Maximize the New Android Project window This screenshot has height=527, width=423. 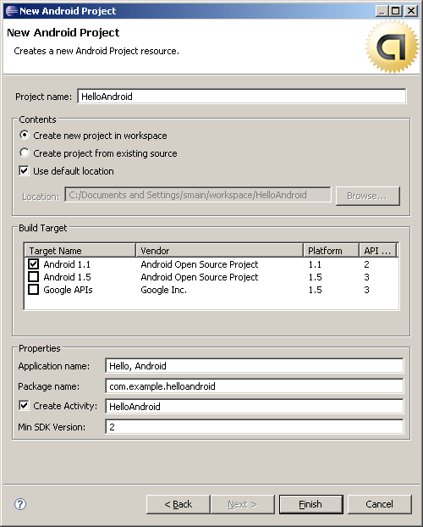396,11
